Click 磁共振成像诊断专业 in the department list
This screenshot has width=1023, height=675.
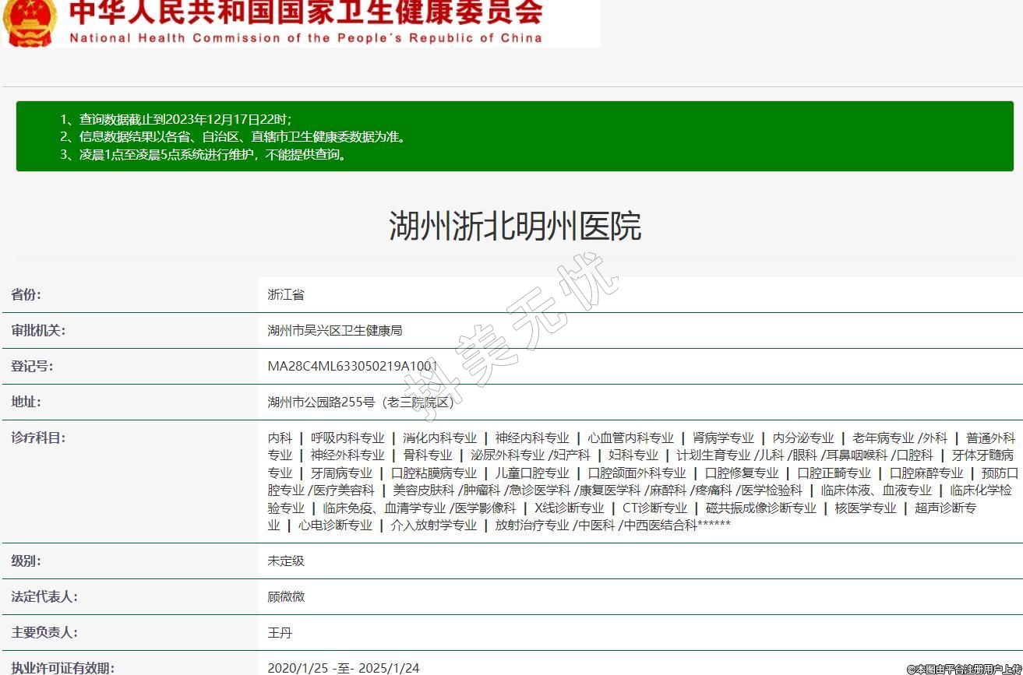click(760, 508)
